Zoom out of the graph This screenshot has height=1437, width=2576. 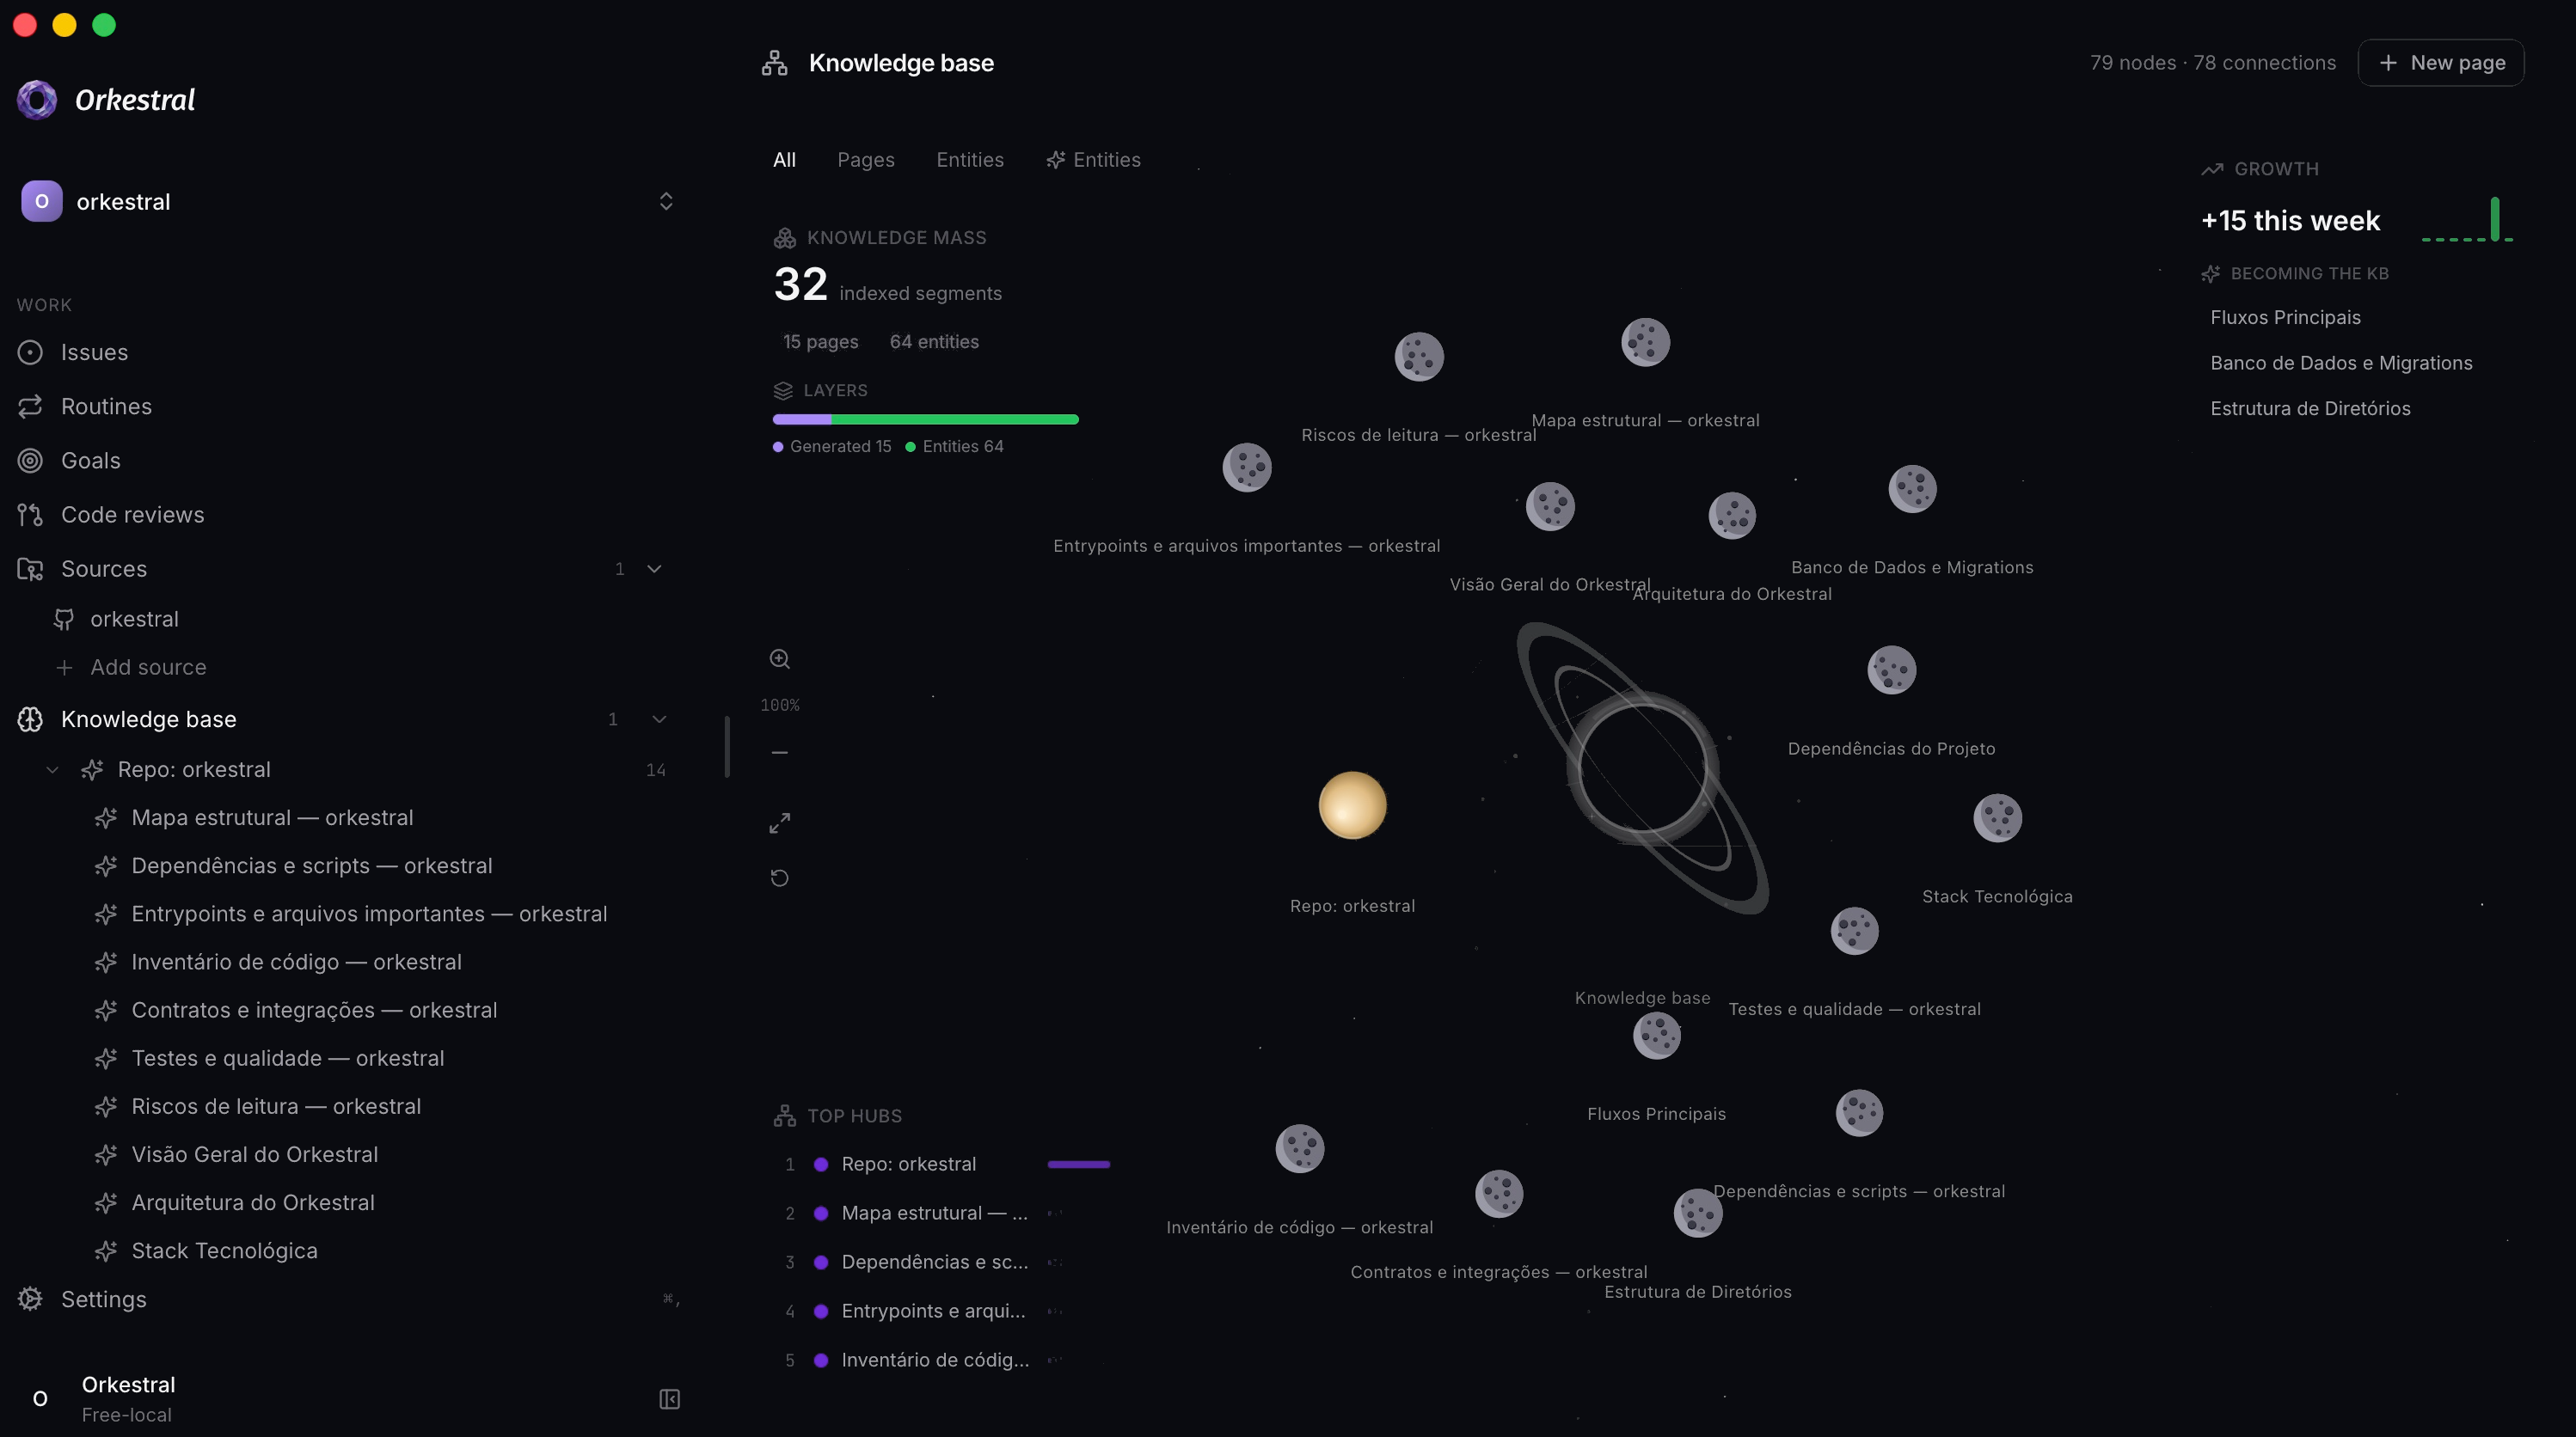tap(779, 751)
